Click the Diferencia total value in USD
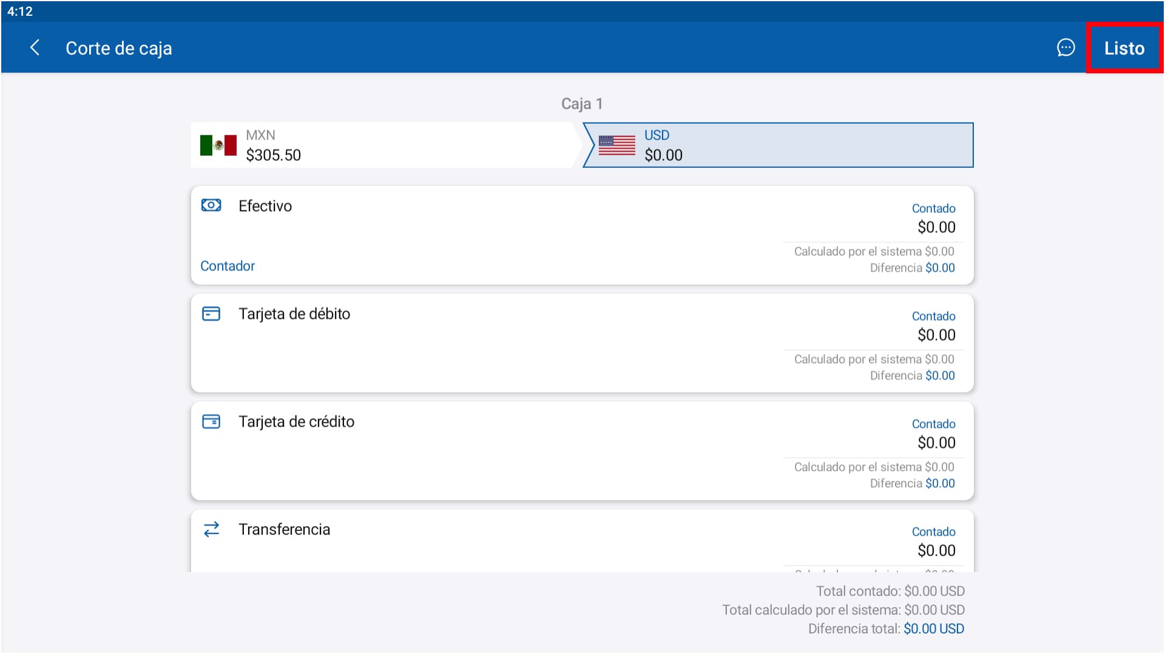Screen dimensions: 1165x654 click(x=933, y=629)
